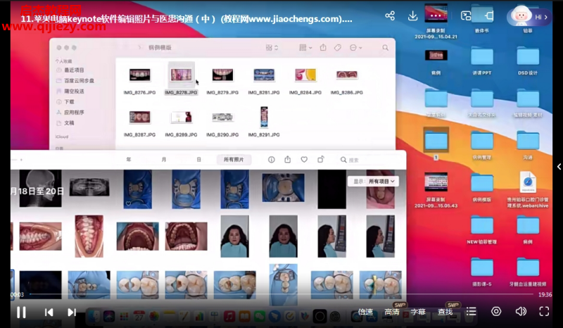The height and width of the screenshot is (328, 563).
Task: Select 下载 in Finder sidebar
Action: tap(69, 101)
